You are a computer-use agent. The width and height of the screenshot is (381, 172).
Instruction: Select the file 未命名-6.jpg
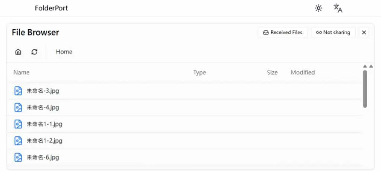185,158
